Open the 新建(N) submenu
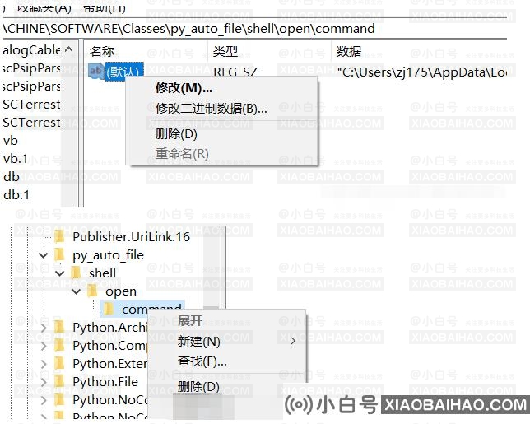Screen dimensions: 530x424 pyautogui.click(x=227, y=341)
